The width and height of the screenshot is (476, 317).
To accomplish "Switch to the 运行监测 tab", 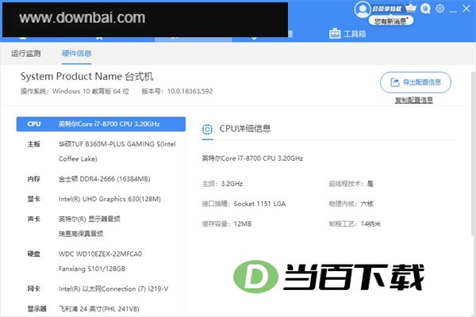I will 26,53.
